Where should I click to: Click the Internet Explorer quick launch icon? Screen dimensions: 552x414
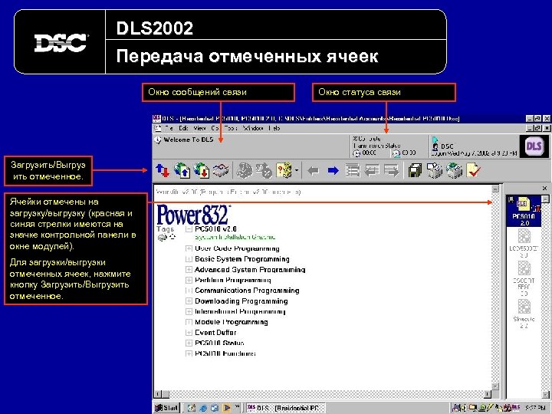(203, 408)
